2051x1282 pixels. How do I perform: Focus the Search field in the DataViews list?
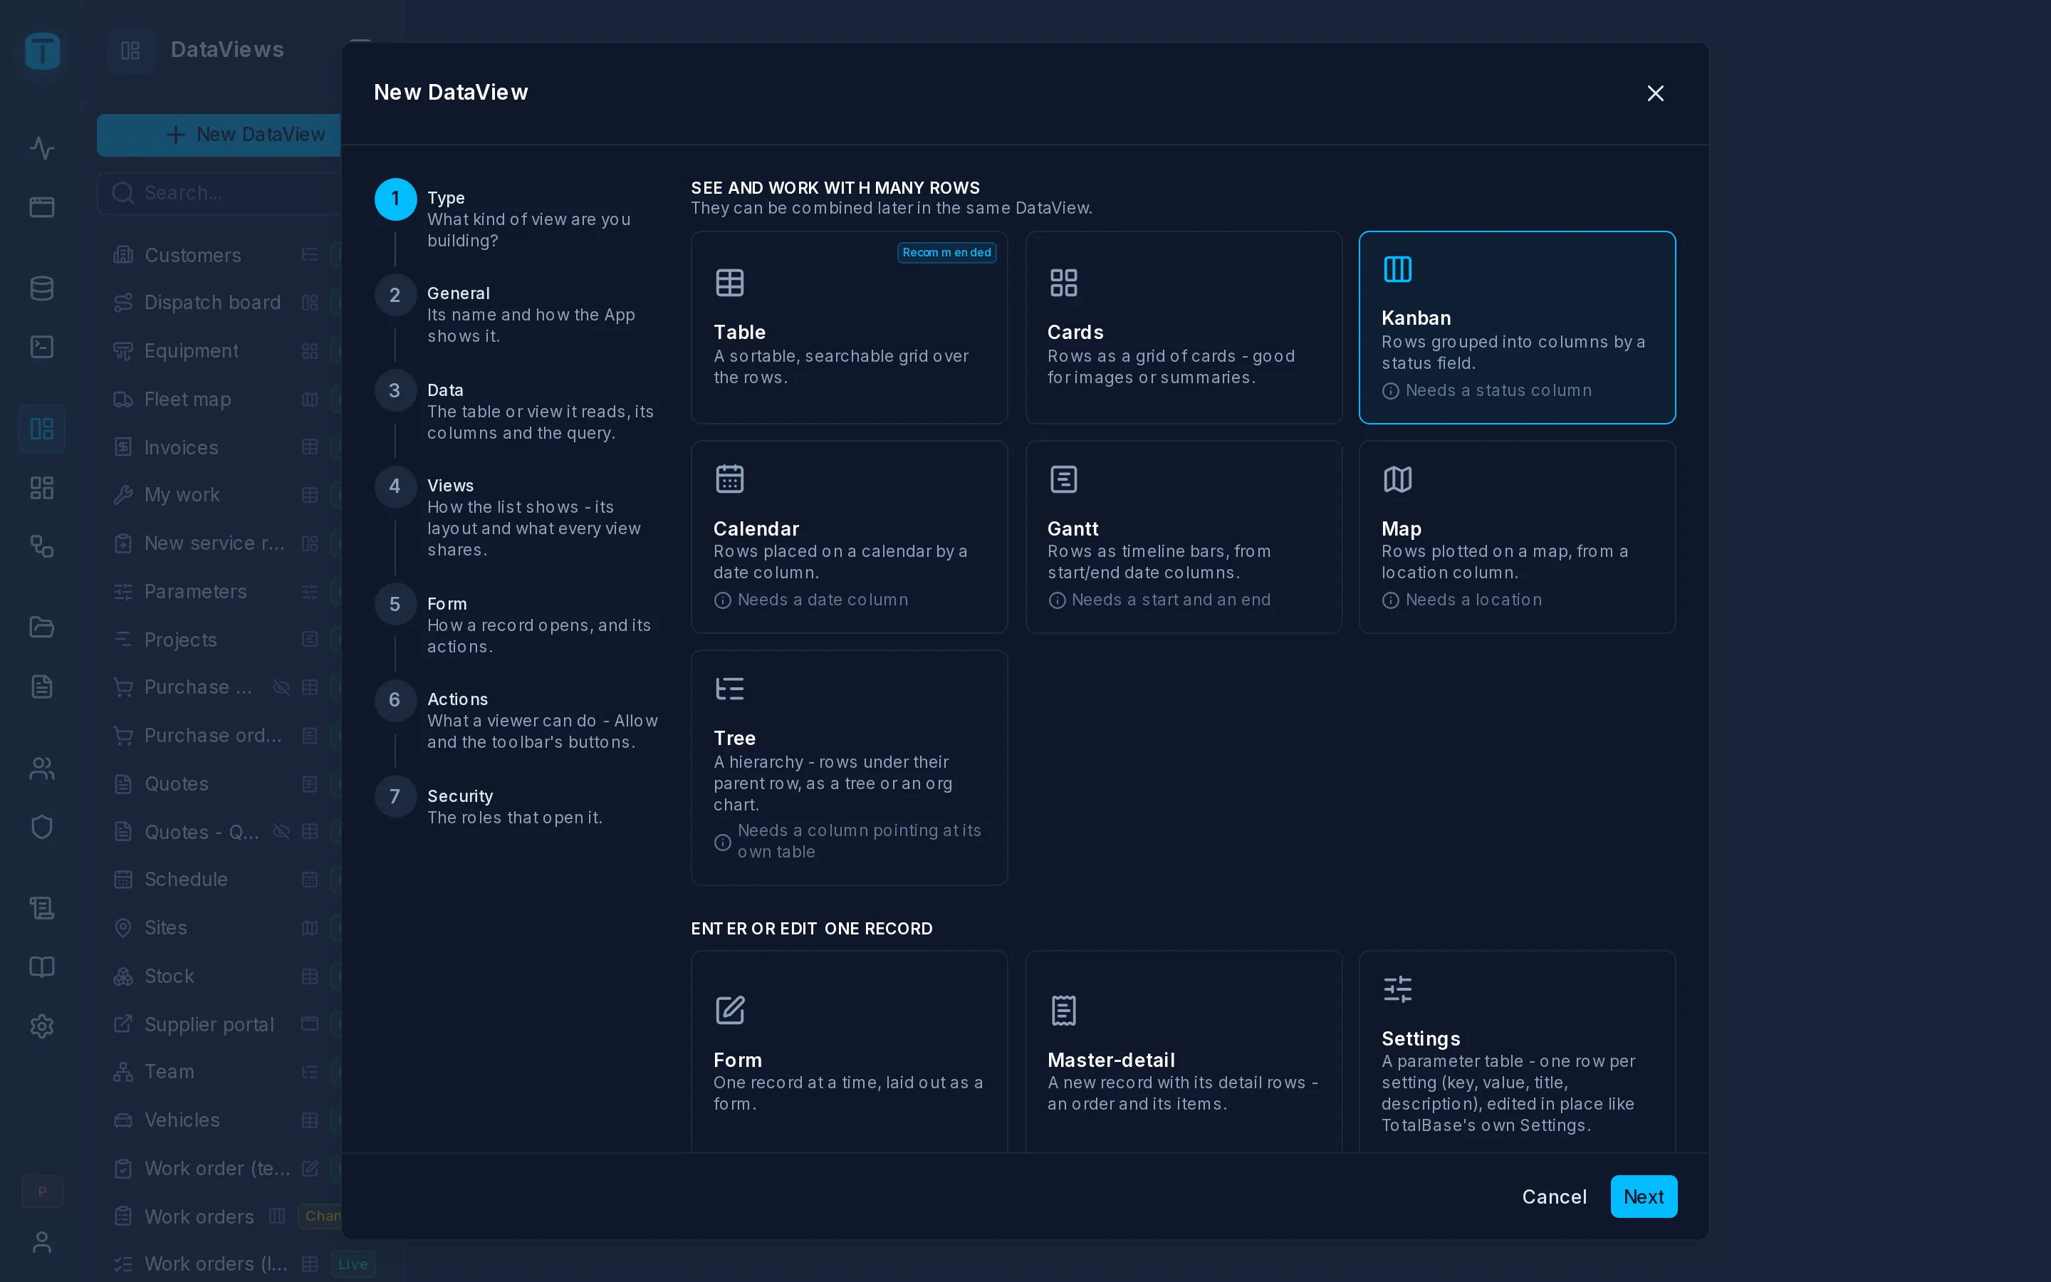220,193
